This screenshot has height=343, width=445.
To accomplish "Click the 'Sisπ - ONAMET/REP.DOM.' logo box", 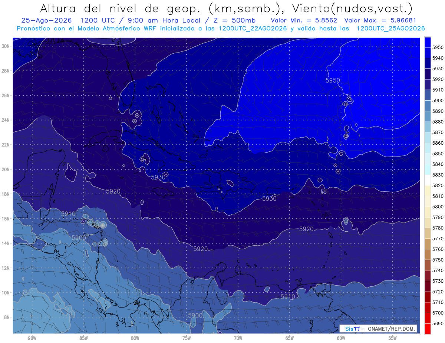I will (x=378, y=329).
